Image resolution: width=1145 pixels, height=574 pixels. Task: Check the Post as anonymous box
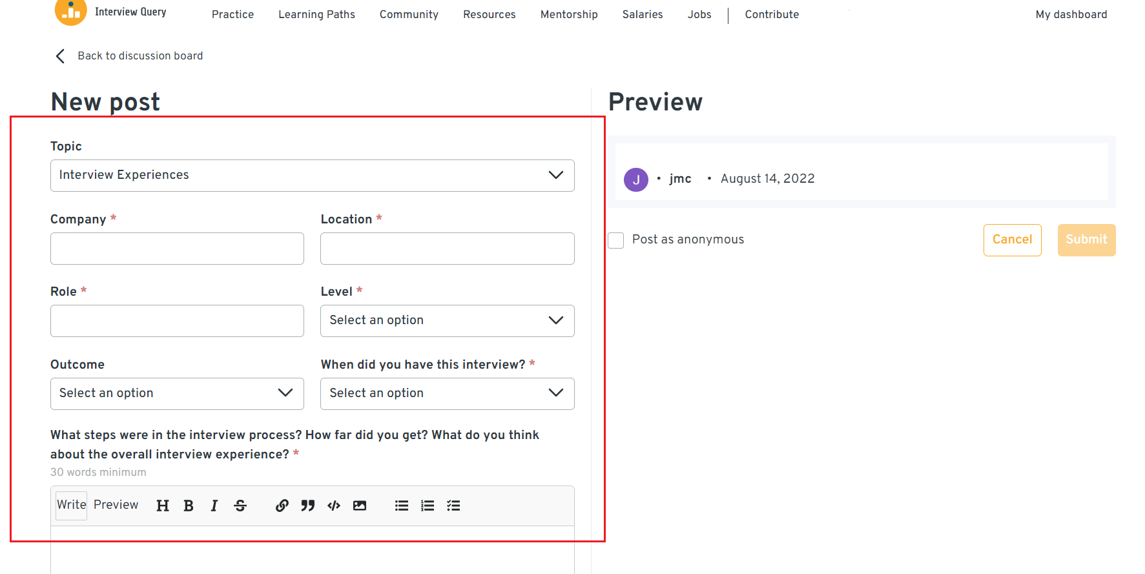616,240
